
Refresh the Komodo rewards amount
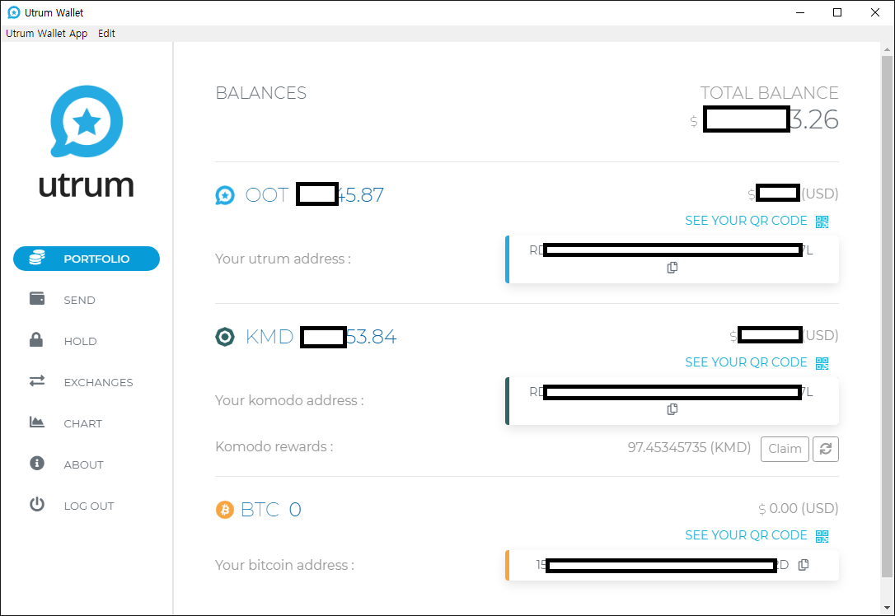pyautogui.click(x=826, y=449)
